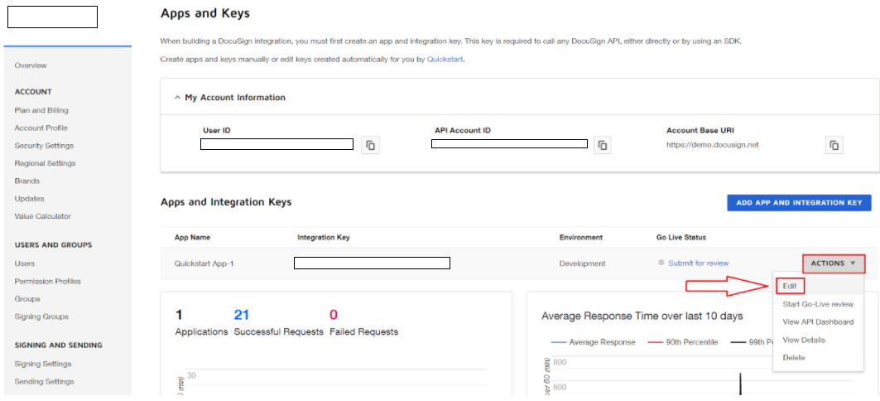Click the 0 Failed Requests count
This screenshot has width=880, height=401.
[x=334, y=315]
